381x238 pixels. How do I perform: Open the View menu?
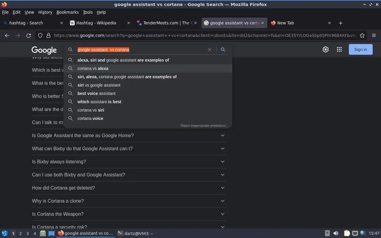pos(29,12)
